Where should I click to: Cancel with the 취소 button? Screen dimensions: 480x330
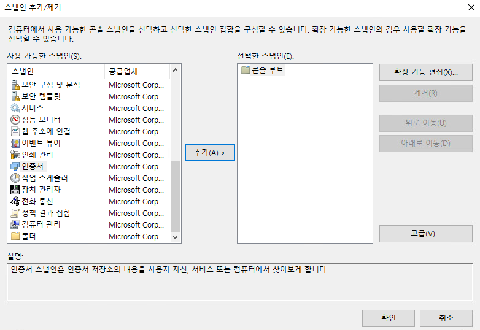point(446,318)
